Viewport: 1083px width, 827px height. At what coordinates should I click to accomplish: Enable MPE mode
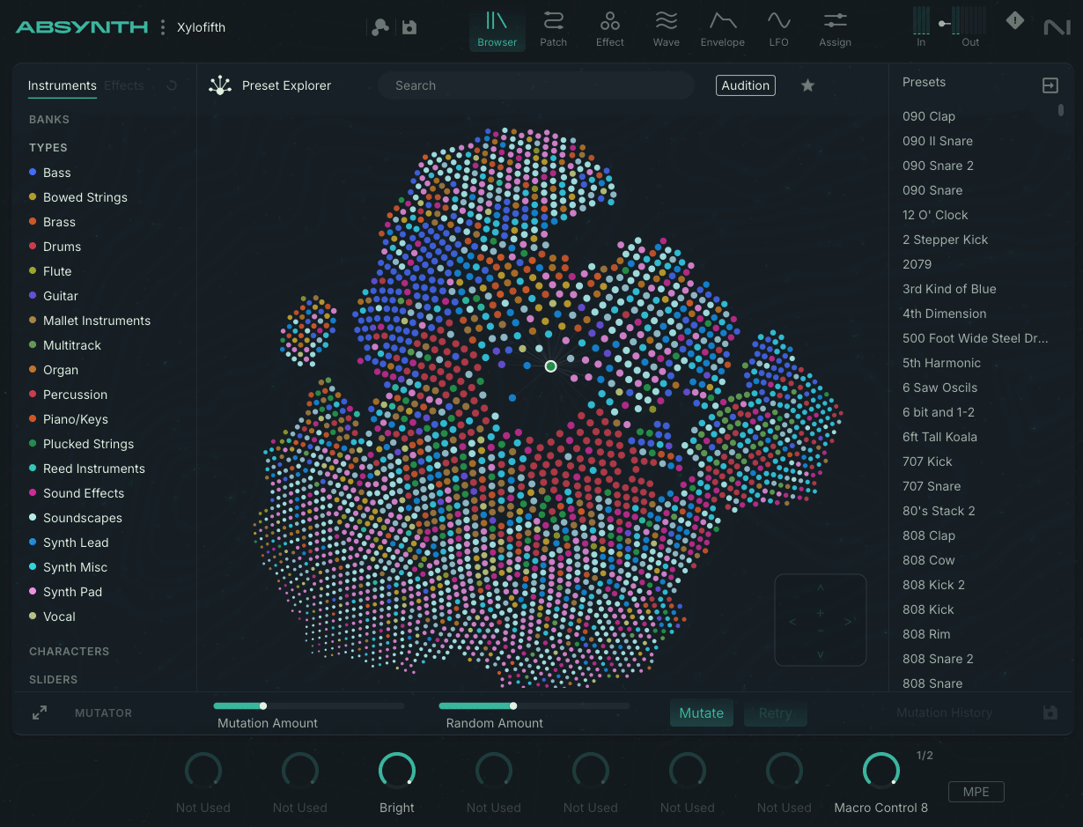976,792
